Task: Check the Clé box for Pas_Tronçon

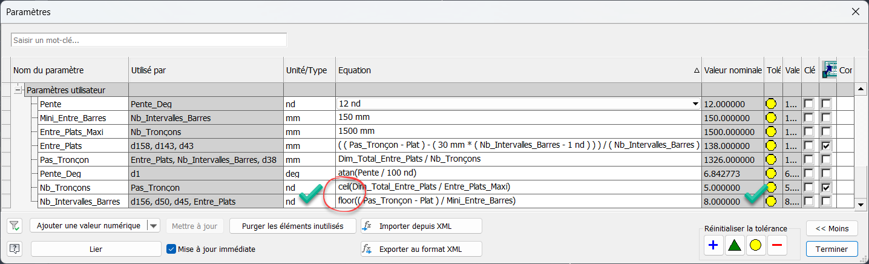Action: point(809,159)
